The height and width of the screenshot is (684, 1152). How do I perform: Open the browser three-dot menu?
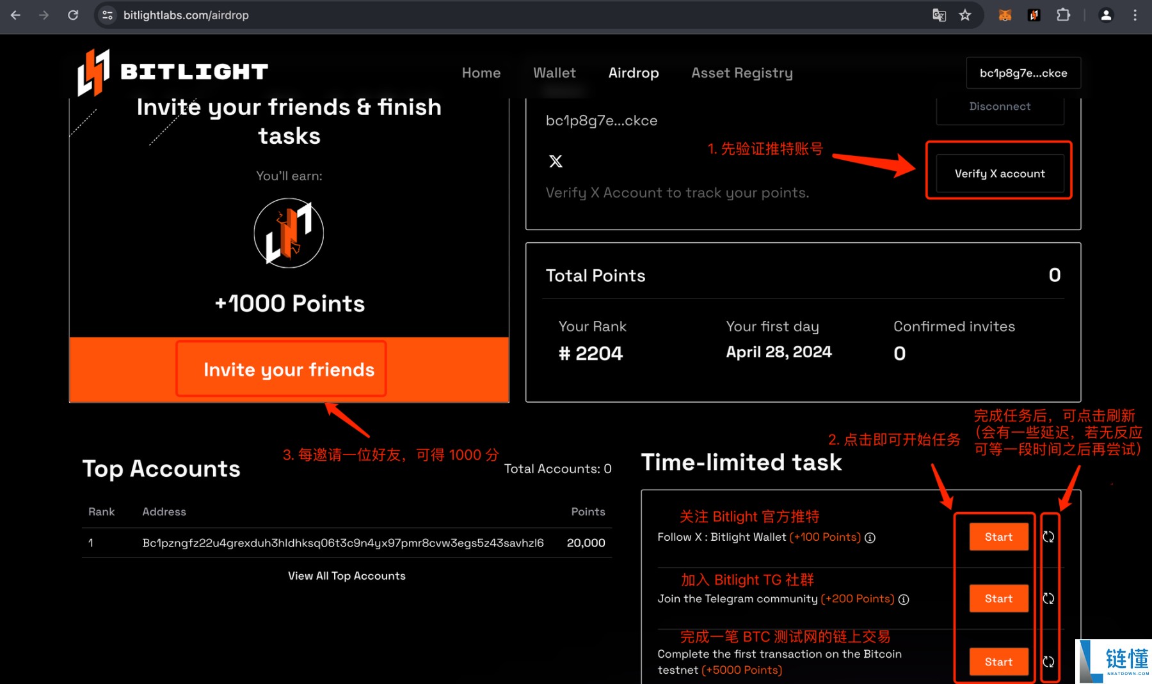1135,15
